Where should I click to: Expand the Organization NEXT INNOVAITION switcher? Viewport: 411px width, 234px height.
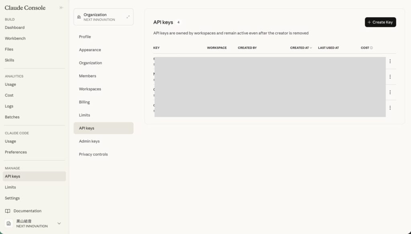[128, 17]
